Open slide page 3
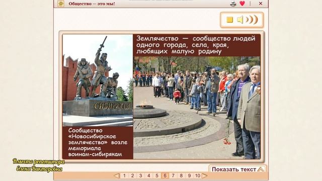This screenshot has width=322, height=181. coord(141,175)
